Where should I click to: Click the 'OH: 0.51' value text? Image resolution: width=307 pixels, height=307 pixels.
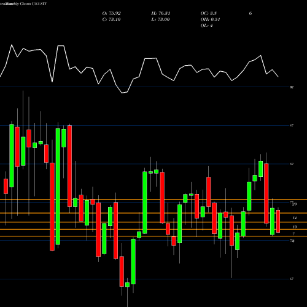point(210,20)
